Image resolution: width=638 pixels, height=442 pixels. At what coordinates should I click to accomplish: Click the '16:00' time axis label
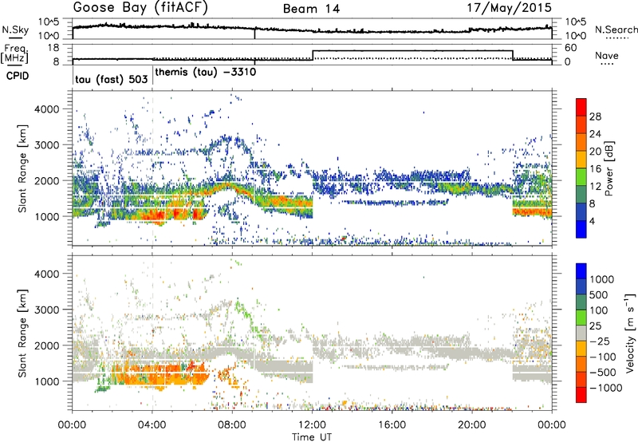tap(392, 425)
